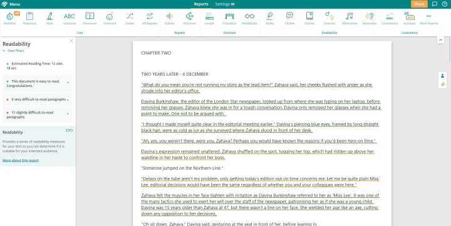Viewport: 451px width, 226px height.
Task: Switch to the Settings tab
Action: coord(225,4)
